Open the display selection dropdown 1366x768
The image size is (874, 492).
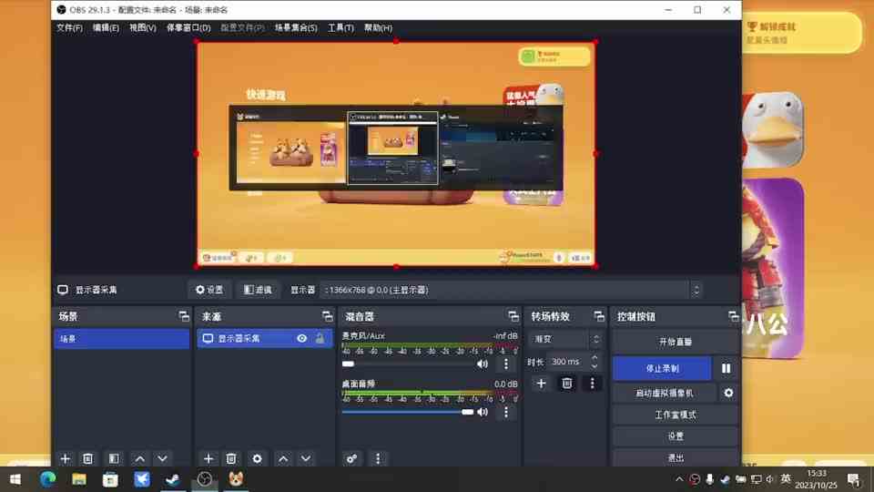tap(513, 290)
